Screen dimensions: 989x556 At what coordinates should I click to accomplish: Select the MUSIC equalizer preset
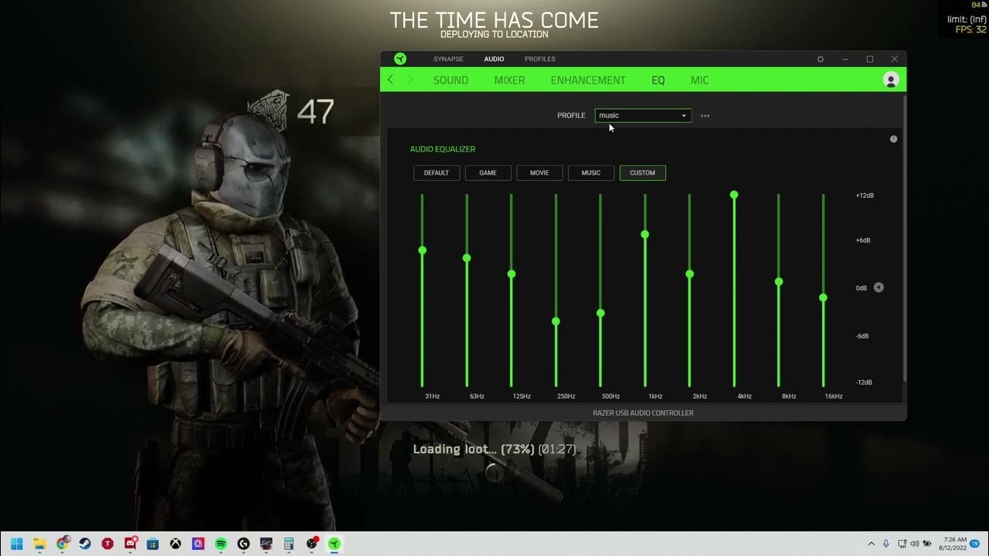591,173
